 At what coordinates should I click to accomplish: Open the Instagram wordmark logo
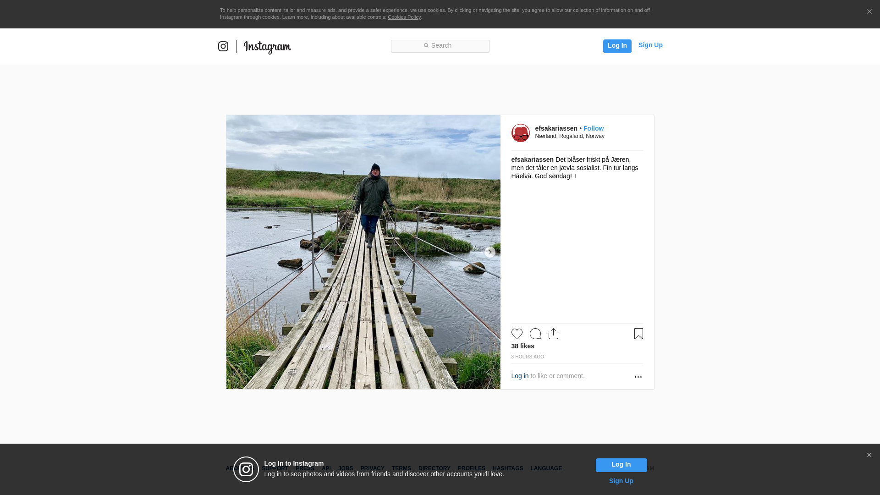pos(267,47)
